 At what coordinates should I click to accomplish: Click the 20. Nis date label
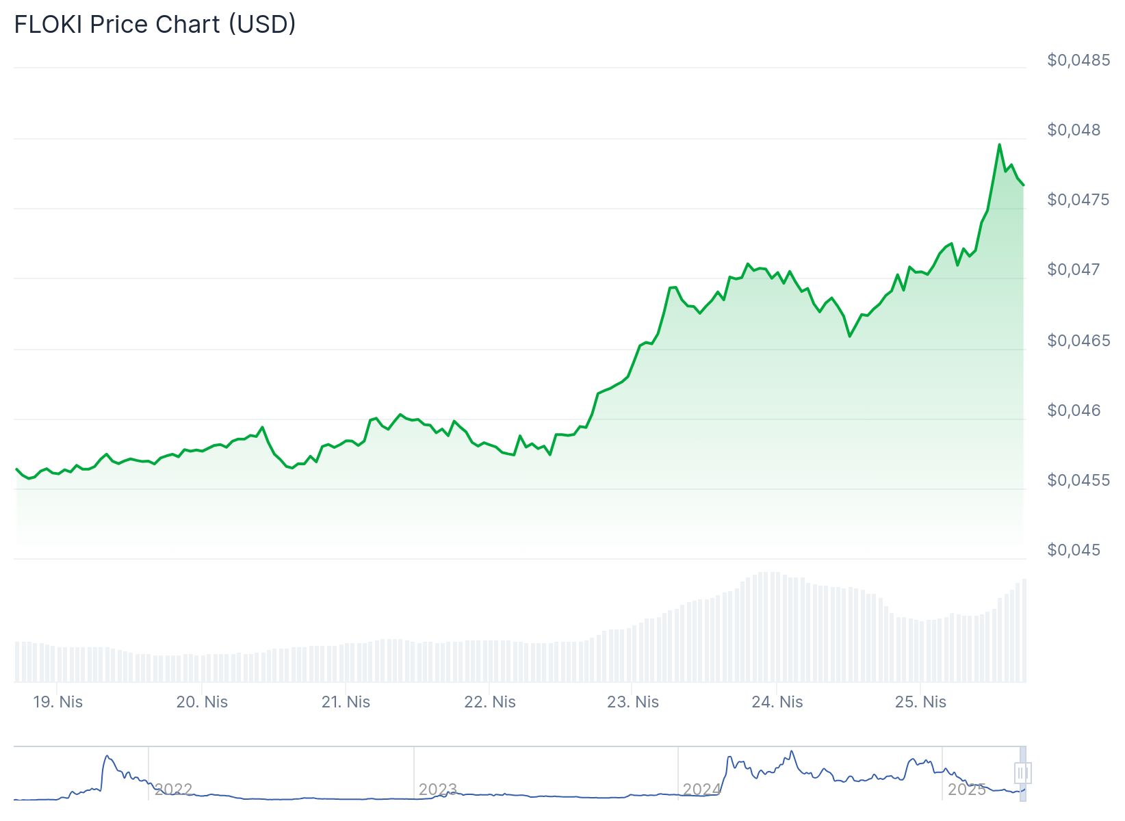point(202,702)
